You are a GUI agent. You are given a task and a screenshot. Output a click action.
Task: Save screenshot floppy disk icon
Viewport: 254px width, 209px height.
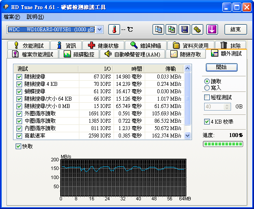184,29
